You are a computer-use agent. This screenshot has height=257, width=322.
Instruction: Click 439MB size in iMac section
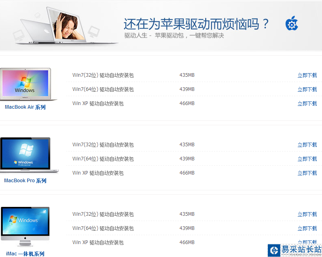tap(187, 228)
